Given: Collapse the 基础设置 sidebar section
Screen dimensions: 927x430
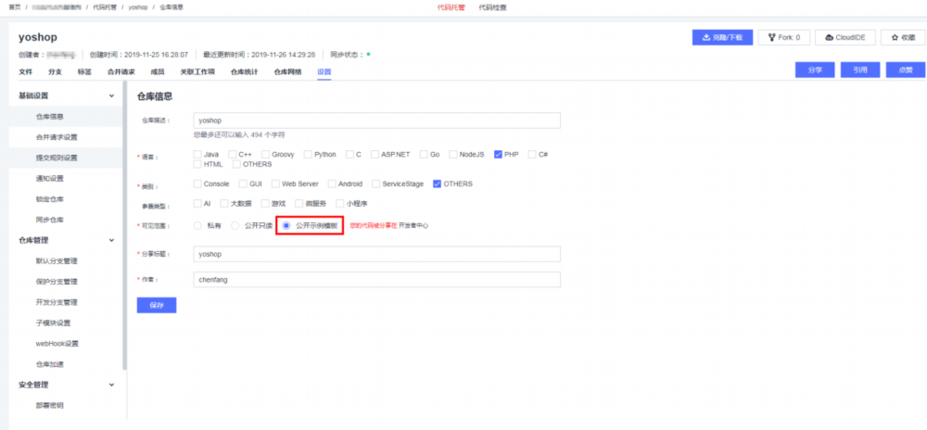Looking at the screenshot, I should tap(112, 95).
